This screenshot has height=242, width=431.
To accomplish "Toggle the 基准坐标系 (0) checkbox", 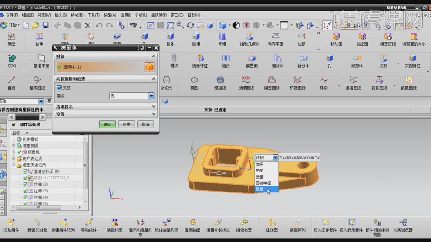I will 25,172.
